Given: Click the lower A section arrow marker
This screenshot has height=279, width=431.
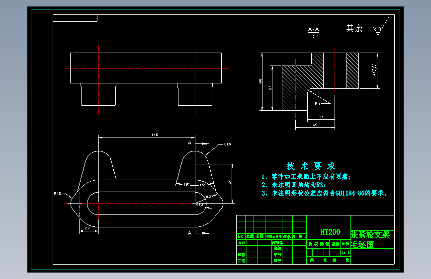Looking at the screenshot, I should point(198,233).
